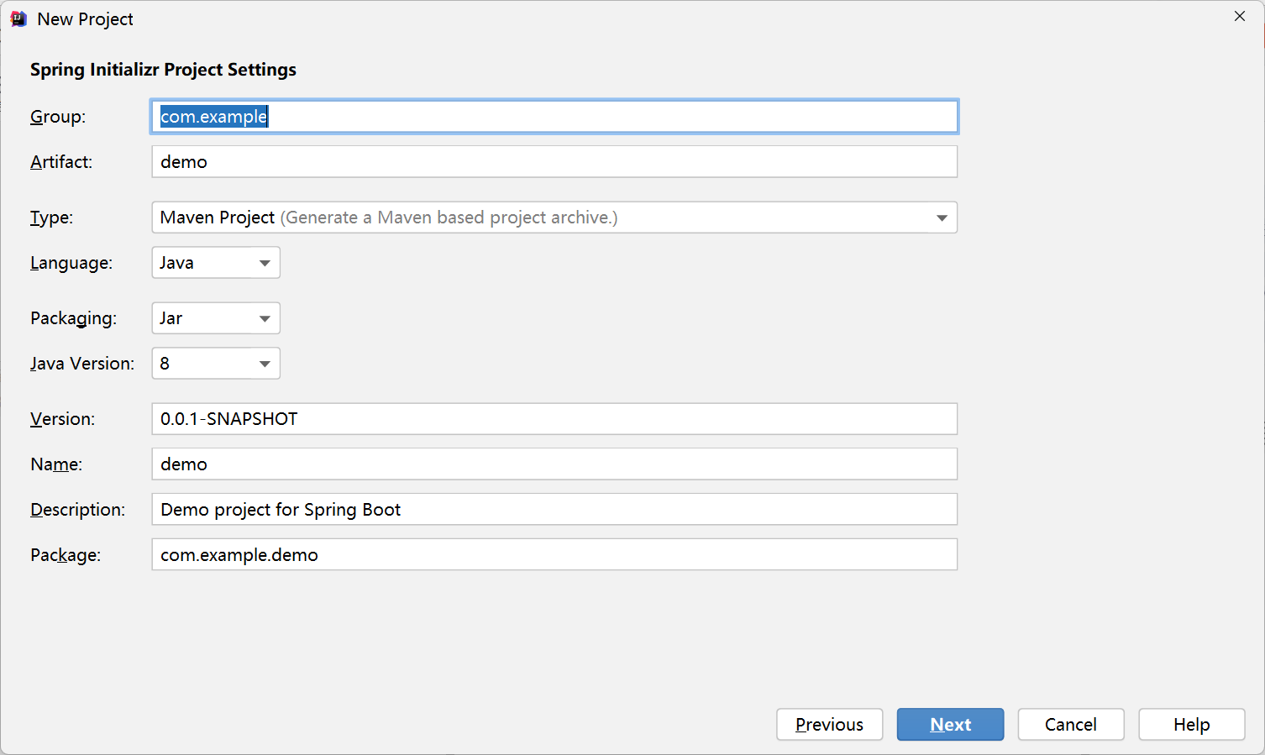Expand the Language dropdown showing Java

216,263
